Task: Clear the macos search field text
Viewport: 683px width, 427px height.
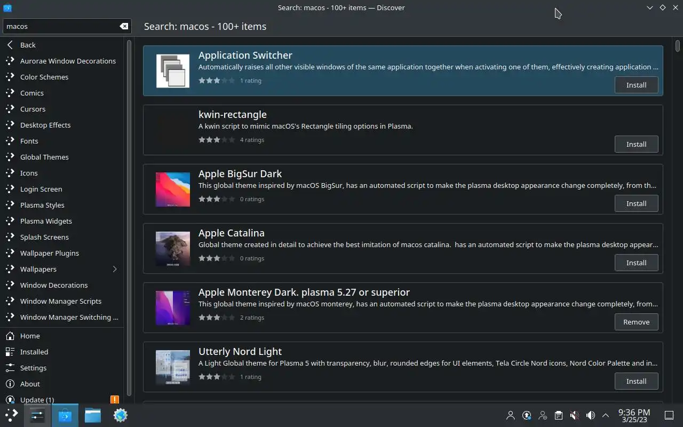Action: (124, 26)
